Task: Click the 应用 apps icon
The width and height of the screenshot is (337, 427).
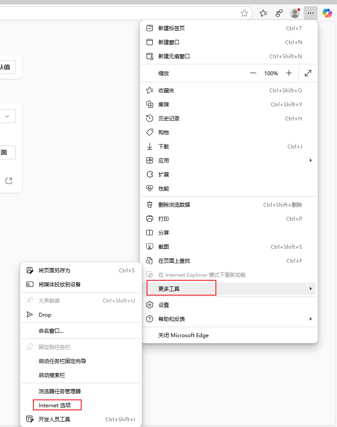Action: 150,160
